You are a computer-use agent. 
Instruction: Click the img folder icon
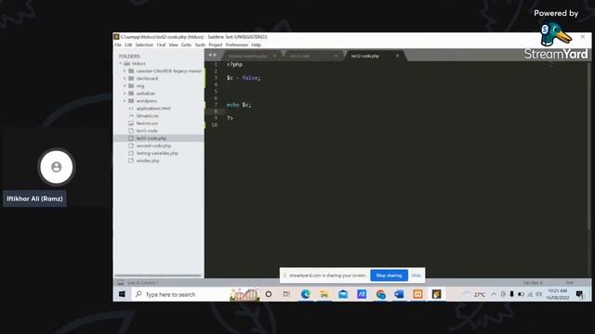click(131, 86)
